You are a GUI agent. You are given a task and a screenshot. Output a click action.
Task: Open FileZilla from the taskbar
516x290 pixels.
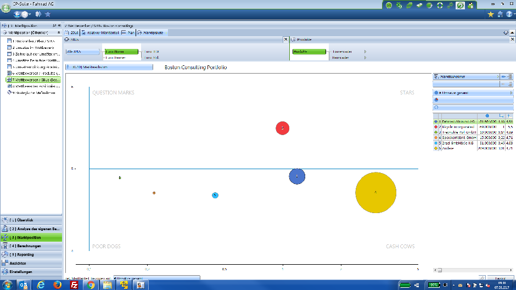click(74, 285)
